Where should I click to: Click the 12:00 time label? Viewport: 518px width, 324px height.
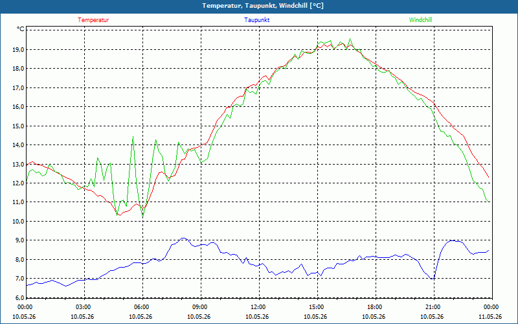click(x=259, y=307)
